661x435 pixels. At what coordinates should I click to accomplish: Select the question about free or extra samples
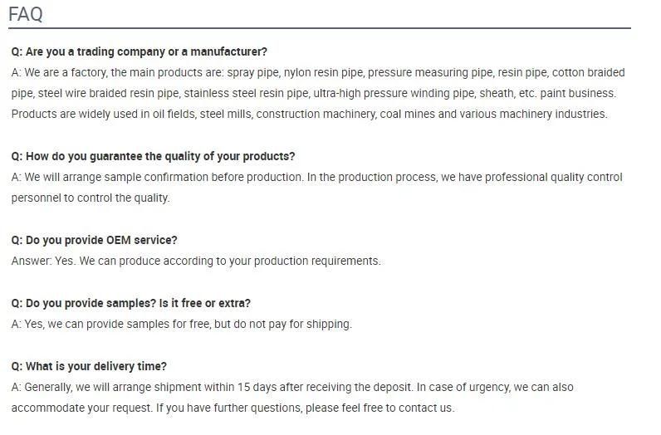pyautogui.click(x=131, y=304)
